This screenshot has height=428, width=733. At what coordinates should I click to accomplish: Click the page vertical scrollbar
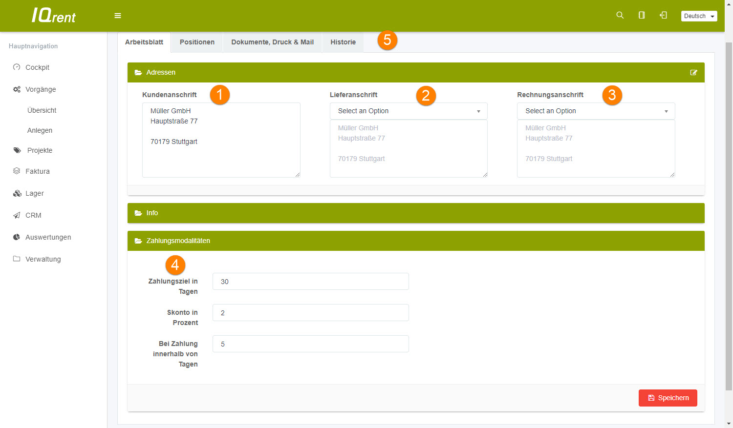point(729,215)
